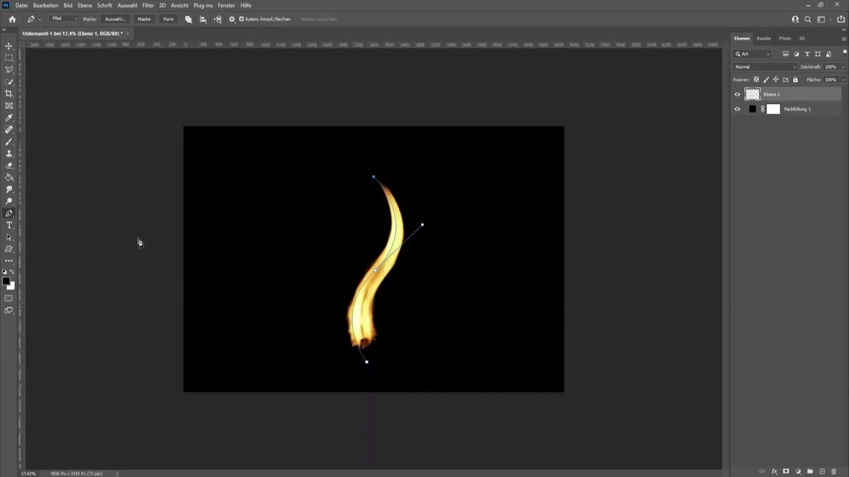Viewport: 849px width, 477px height.
Task: Select the Rectangular Marquee tool
Action: (9, 58)
